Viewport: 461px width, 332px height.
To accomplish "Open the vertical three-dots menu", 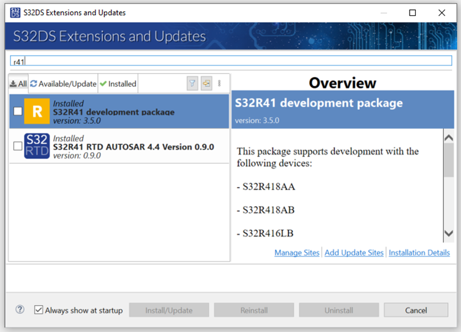I will click(x=219, y=83).
